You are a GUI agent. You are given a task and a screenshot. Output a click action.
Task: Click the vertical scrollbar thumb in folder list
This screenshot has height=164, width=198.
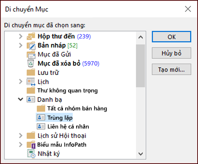pyautogui.click(x=140, y=66)
